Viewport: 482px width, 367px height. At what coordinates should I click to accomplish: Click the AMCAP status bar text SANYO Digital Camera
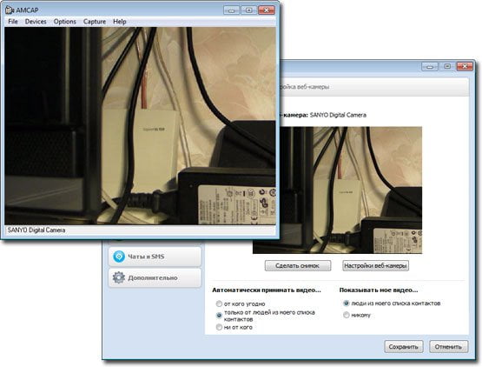click(36, 230)
